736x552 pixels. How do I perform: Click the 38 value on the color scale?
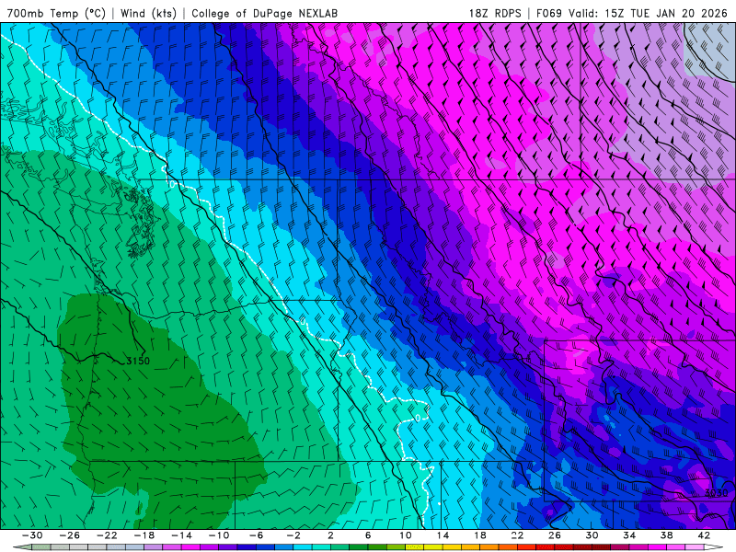666,535
